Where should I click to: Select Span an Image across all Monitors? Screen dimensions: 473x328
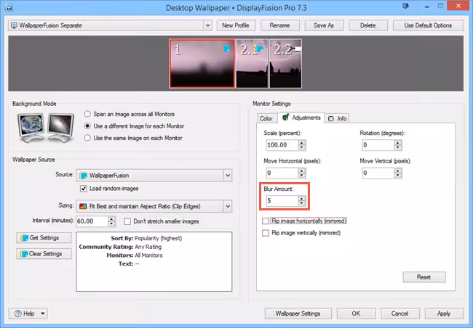(x=88, y=114)
